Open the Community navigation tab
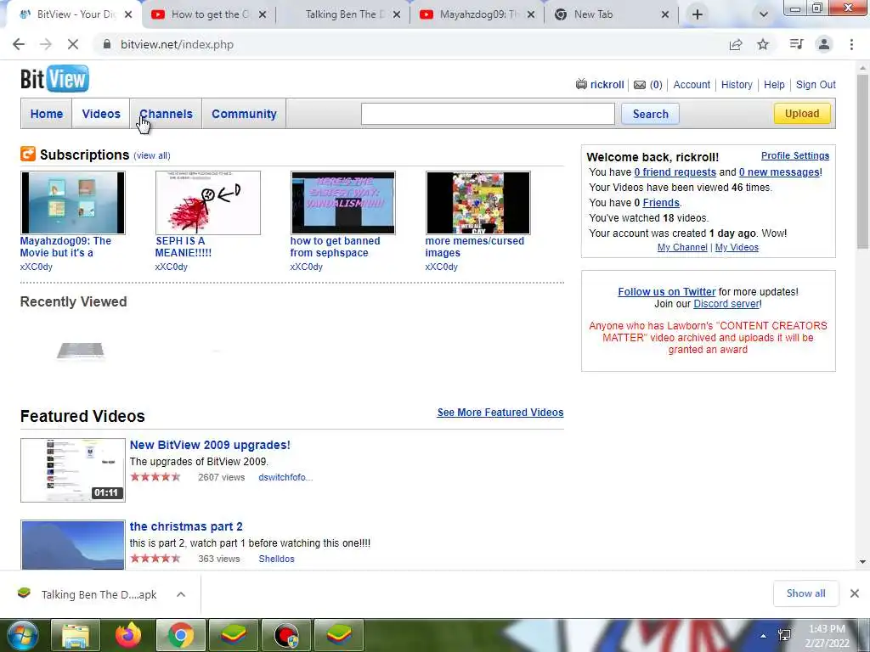The width and height of the screenshot is (870, 652). (x=244, y=114)
